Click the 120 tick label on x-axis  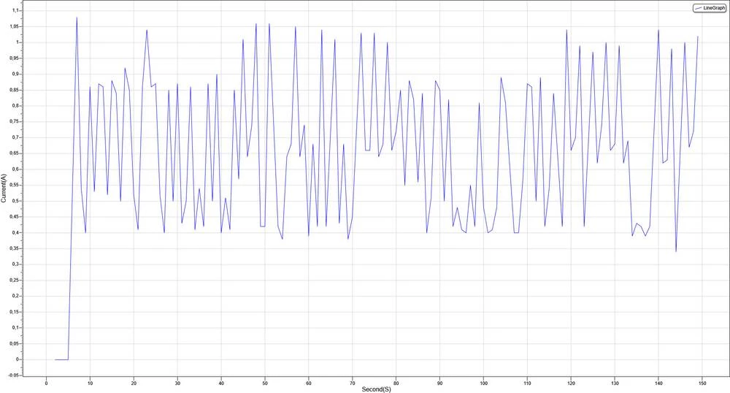571,383
